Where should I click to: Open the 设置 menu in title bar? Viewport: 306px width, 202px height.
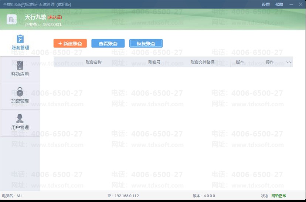[x=266, y=4]
